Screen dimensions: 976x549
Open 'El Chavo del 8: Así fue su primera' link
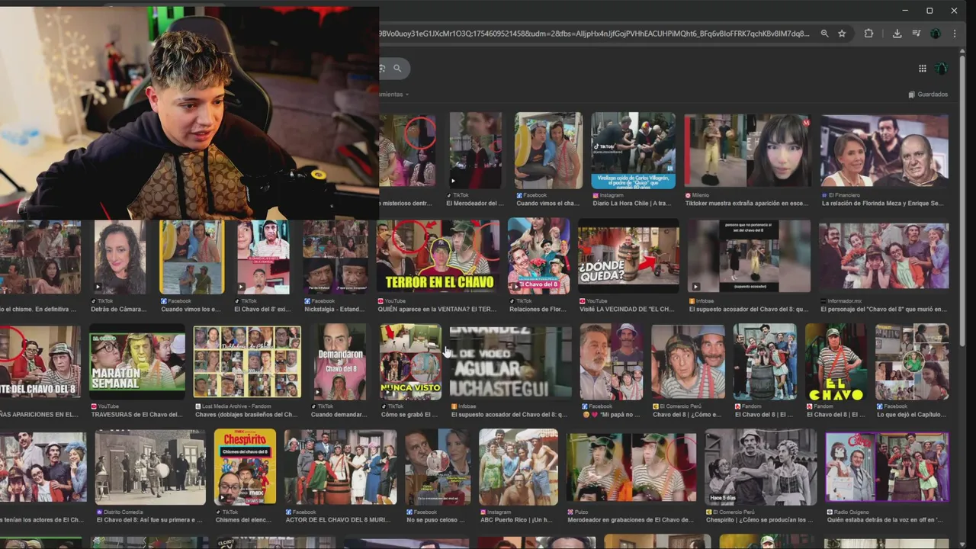(149, 520)
